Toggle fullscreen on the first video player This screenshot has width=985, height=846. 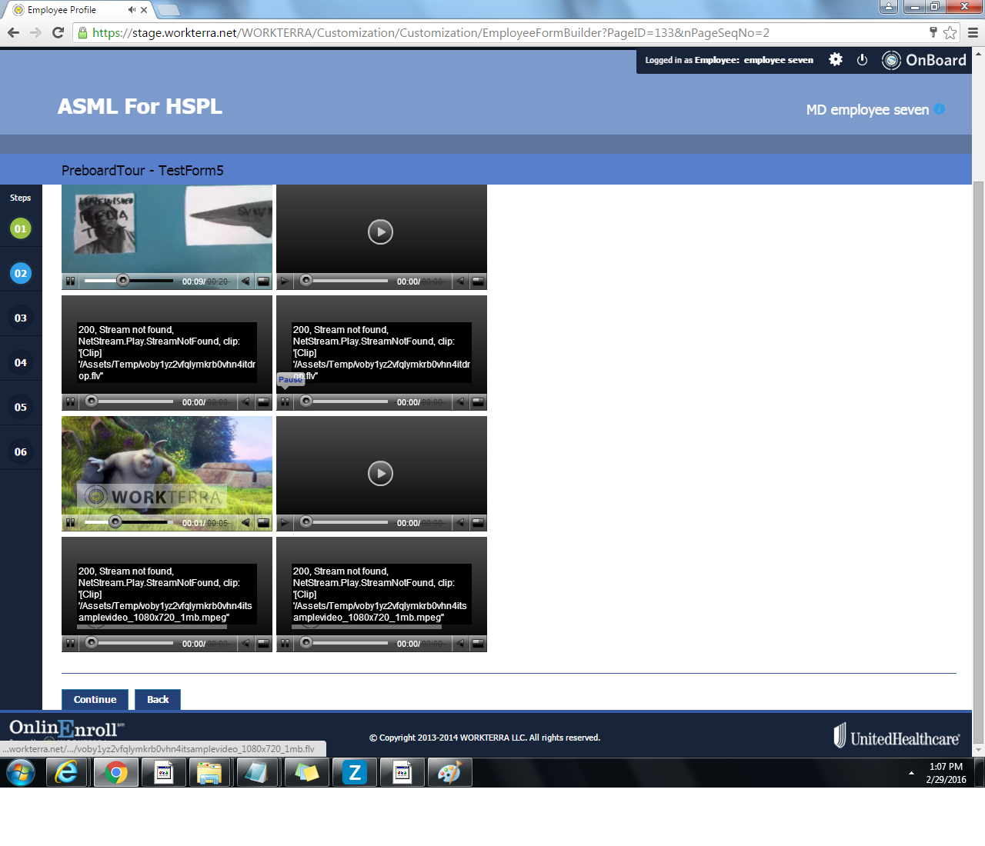point(263,281)
